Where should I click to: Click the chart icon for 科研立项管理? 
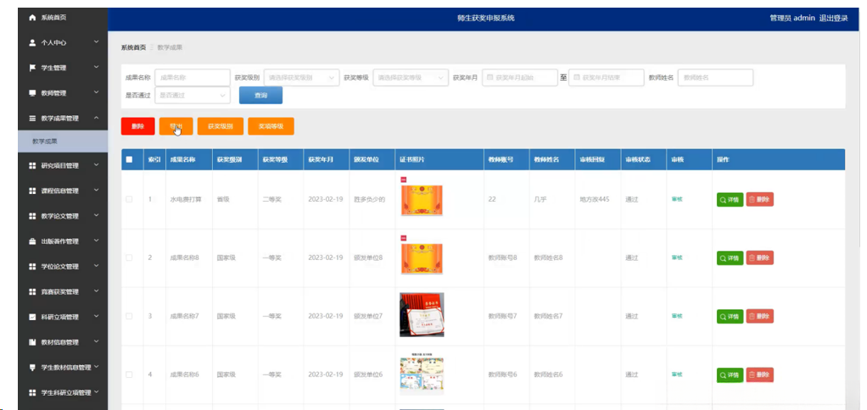(x=32, y=318)
